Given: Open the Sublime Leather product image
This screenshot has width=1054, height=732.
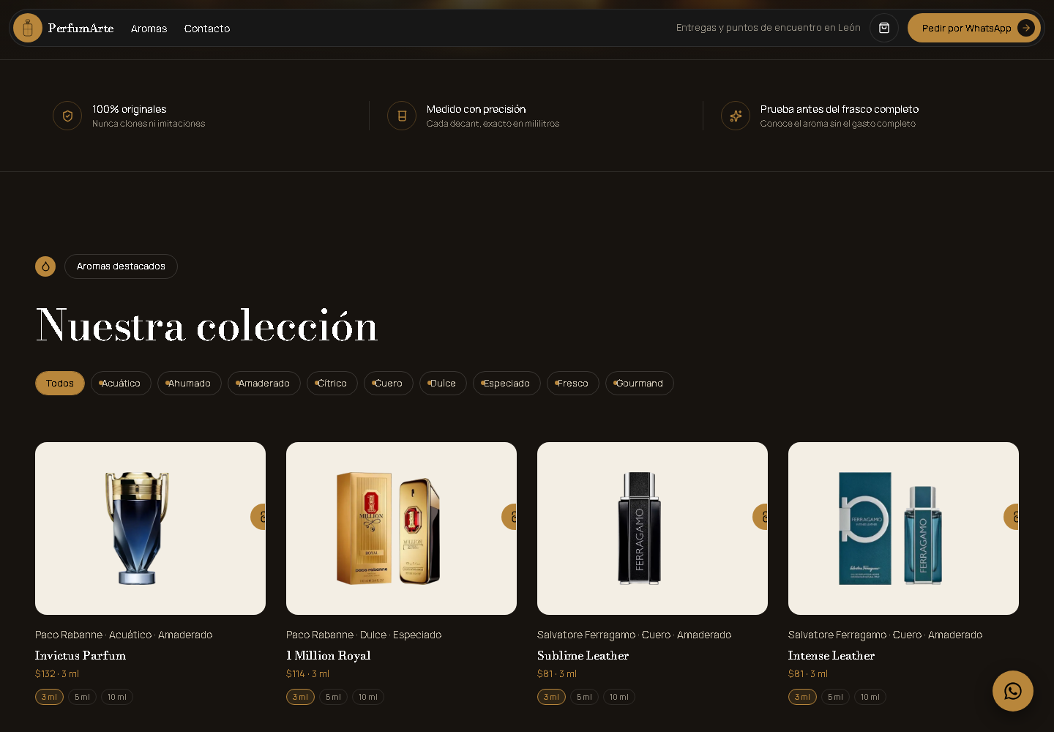Looking at the screenshot, I should click(652, 529).
